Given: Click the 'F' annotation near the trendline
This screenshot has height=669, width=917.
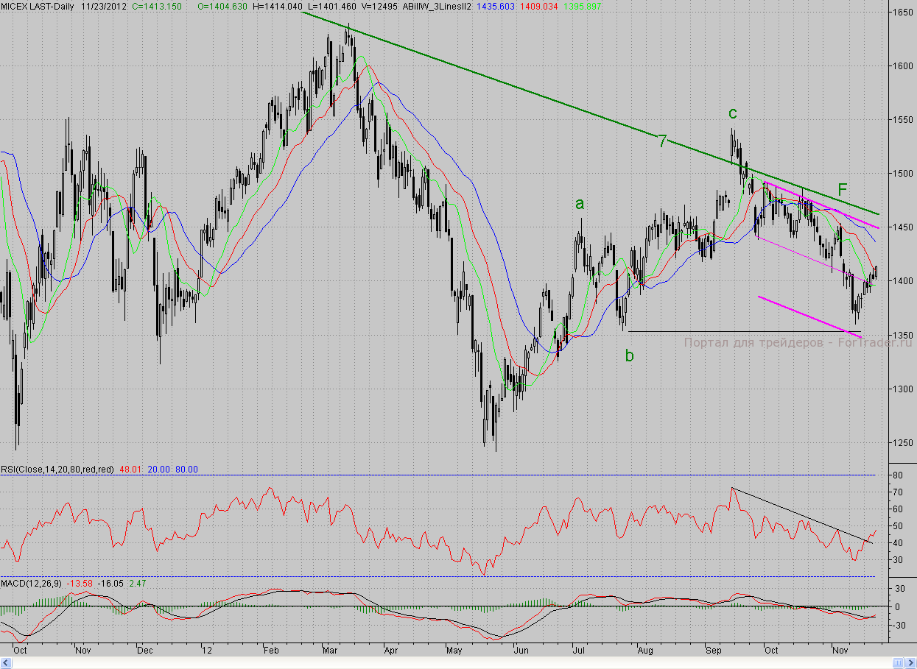Looking at the screenshot, I should [843, 189].
